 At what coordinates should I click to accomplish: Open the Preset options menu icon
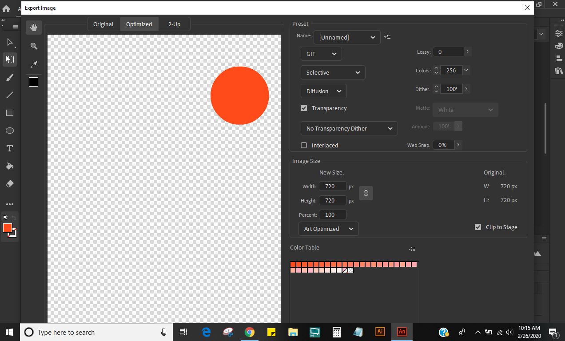(387, 37)
